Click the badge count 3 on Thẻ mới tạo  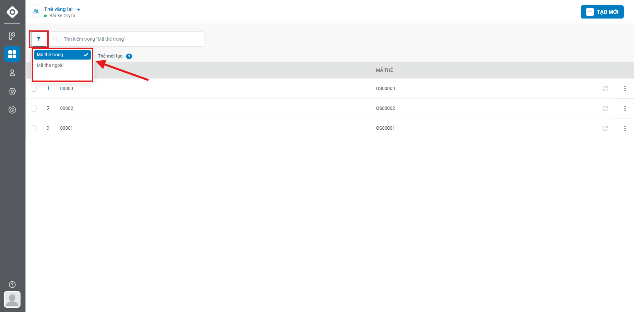[129, 56]
